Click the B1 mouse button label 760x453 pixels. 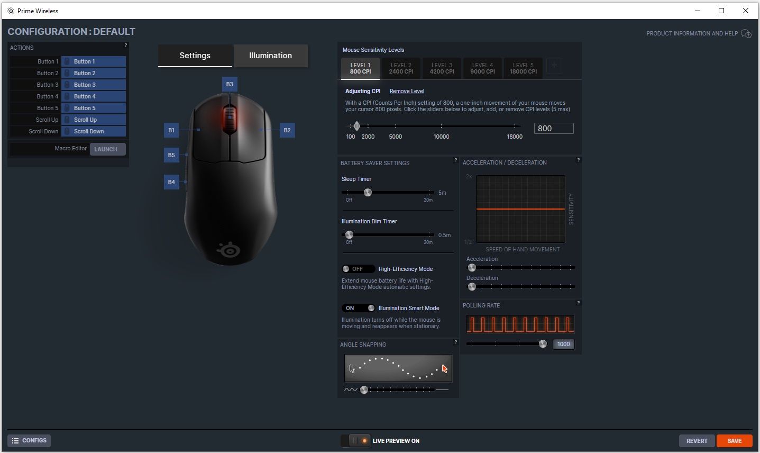[x=171, y=130]
